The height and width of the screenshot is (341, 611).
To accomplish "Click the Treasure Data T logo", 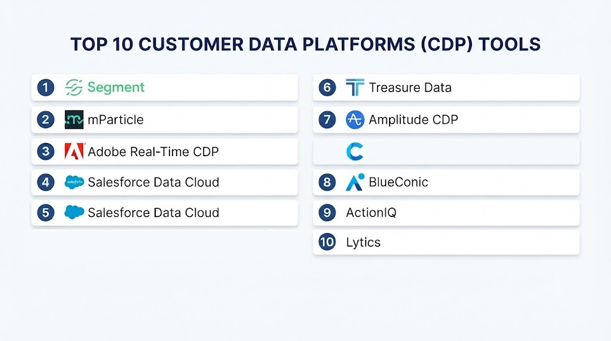I will point(355,88).
